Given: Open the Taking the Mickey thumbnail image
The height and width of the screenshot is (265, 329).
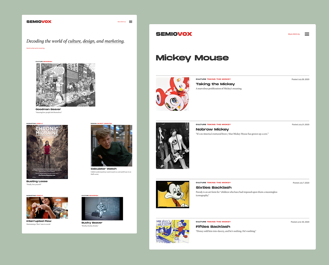Looking at the screenshot, I should pos(172,94).
